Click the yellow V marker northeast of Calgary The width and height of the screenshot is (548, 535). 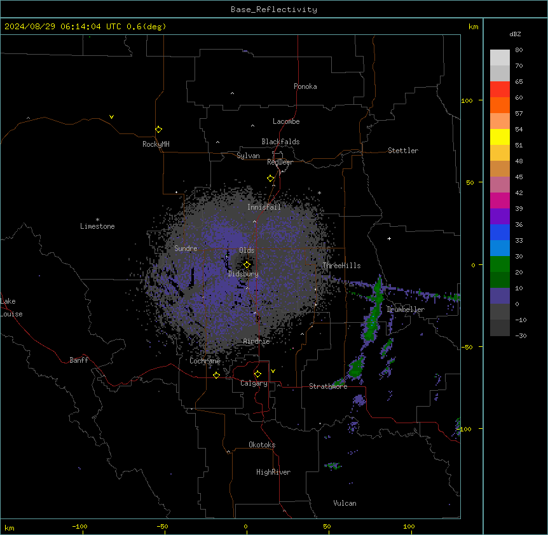pos(273,371)
